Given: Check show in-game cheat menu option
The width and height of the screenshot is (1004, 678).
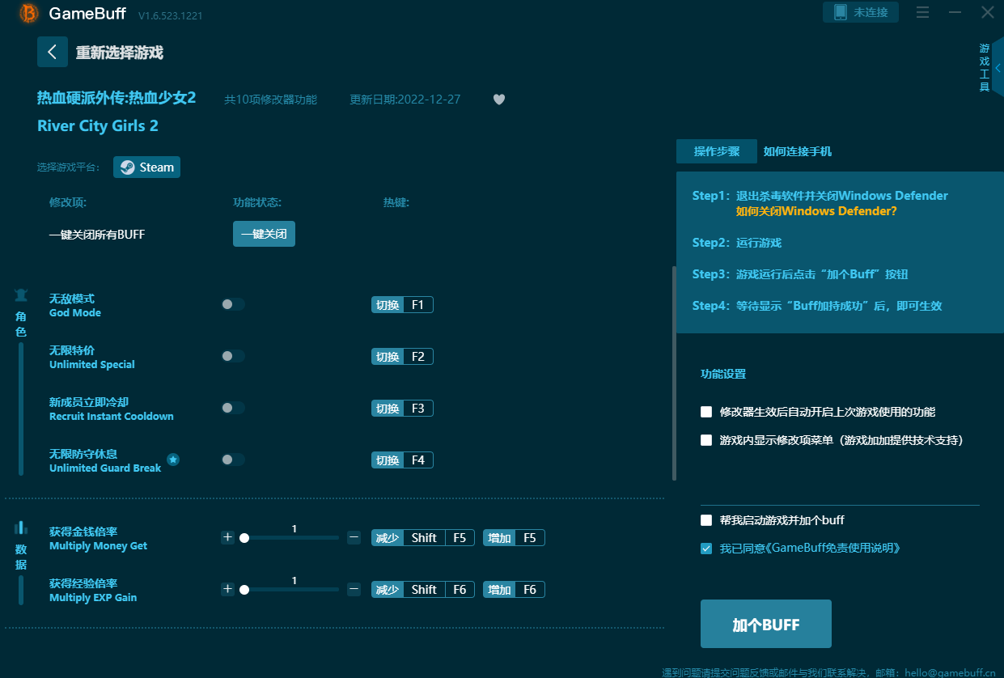Looking at the screenshot, I should click(x=706, y=440).
